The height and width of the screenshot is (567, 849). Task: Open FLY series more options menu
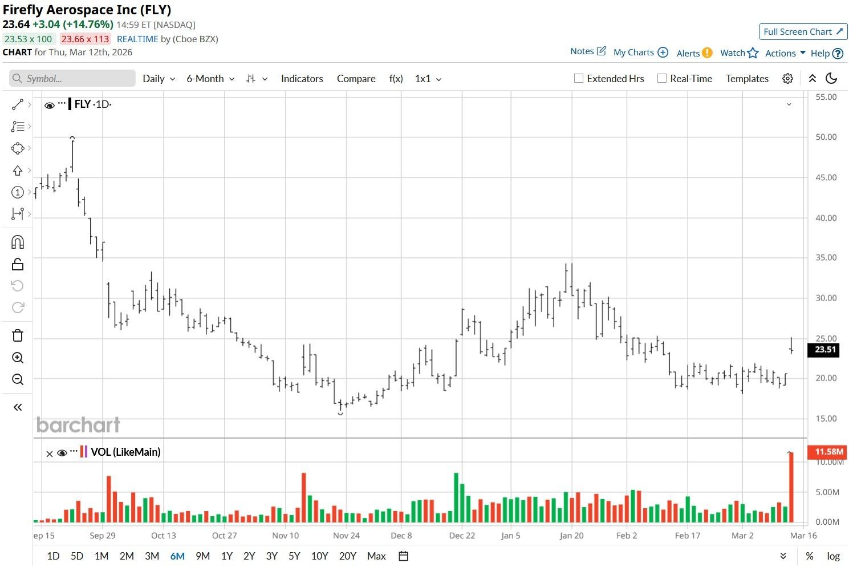coord(62,103)
